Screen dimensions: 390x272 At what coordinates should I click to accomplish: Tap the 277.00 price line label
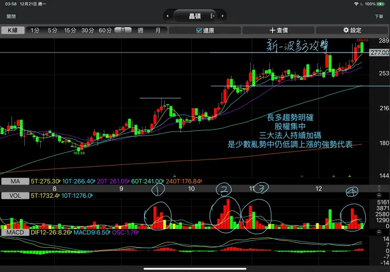pos(379,53)
